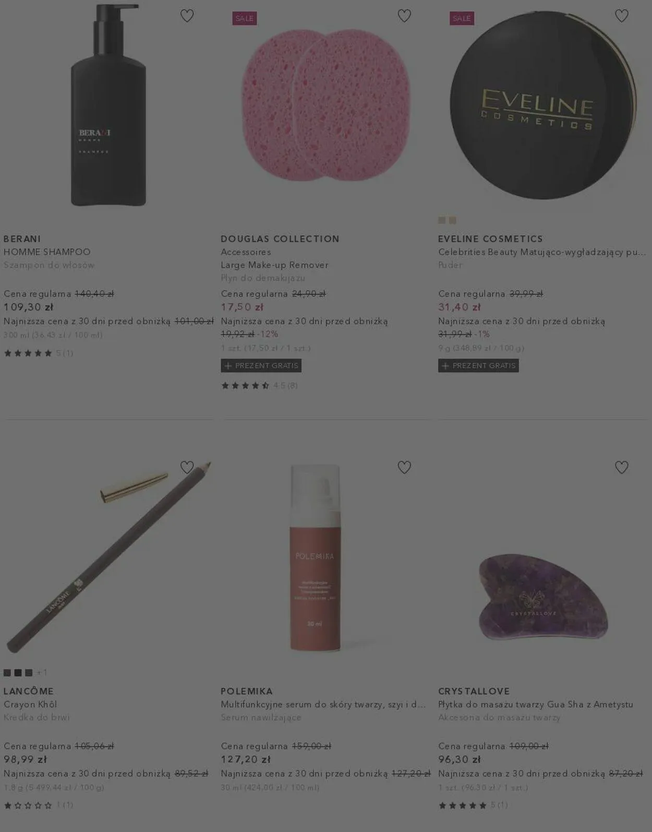Select second shade swatch under Eveline powder
Screen dimensions: 652x832
(x=452, y=220)
